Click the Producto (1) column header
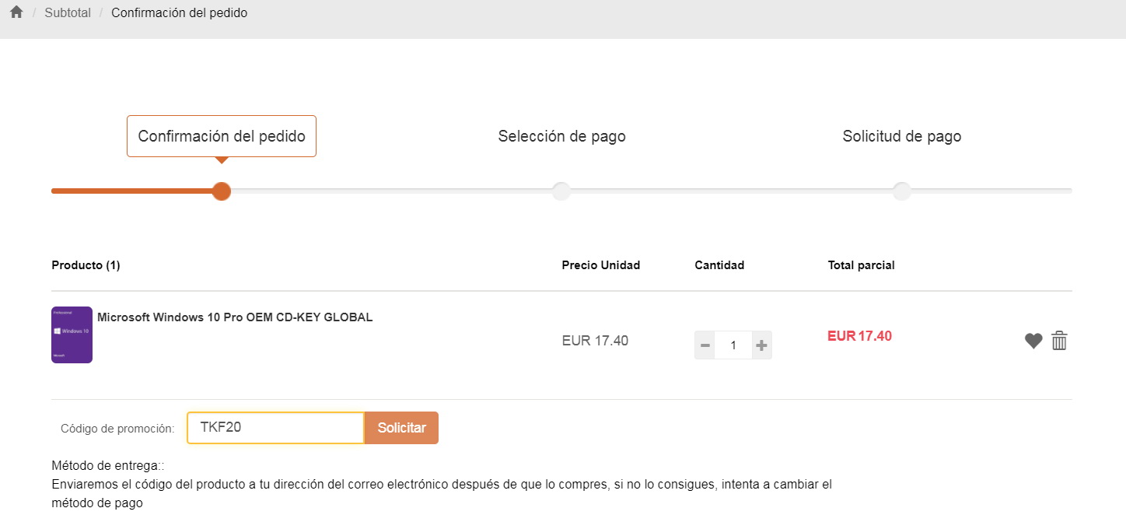The height and width of the screenshot is (529, 1126). point(86,265)
